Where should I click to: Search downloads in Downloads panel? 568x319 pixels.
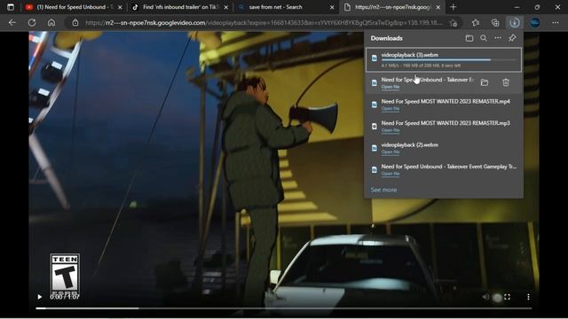tap(484, 38)
